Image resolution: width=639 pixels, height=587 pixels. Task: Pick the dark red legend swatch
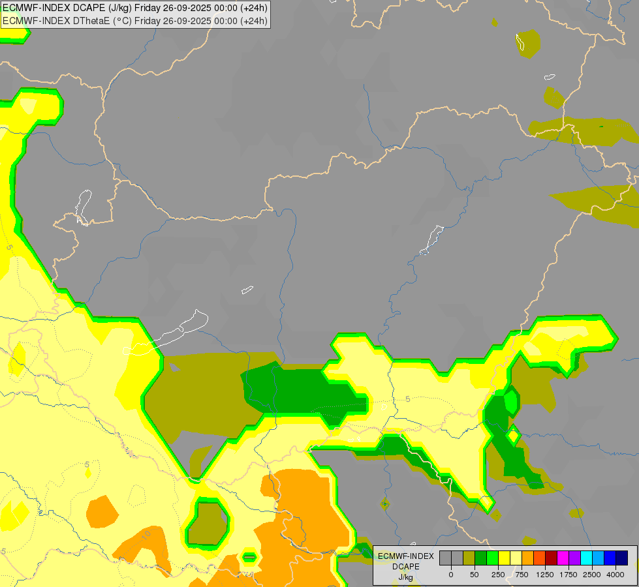(552, 558)
